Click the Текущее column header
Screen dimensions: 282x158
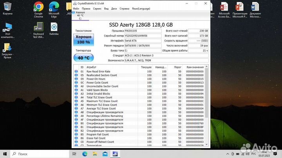146,67
